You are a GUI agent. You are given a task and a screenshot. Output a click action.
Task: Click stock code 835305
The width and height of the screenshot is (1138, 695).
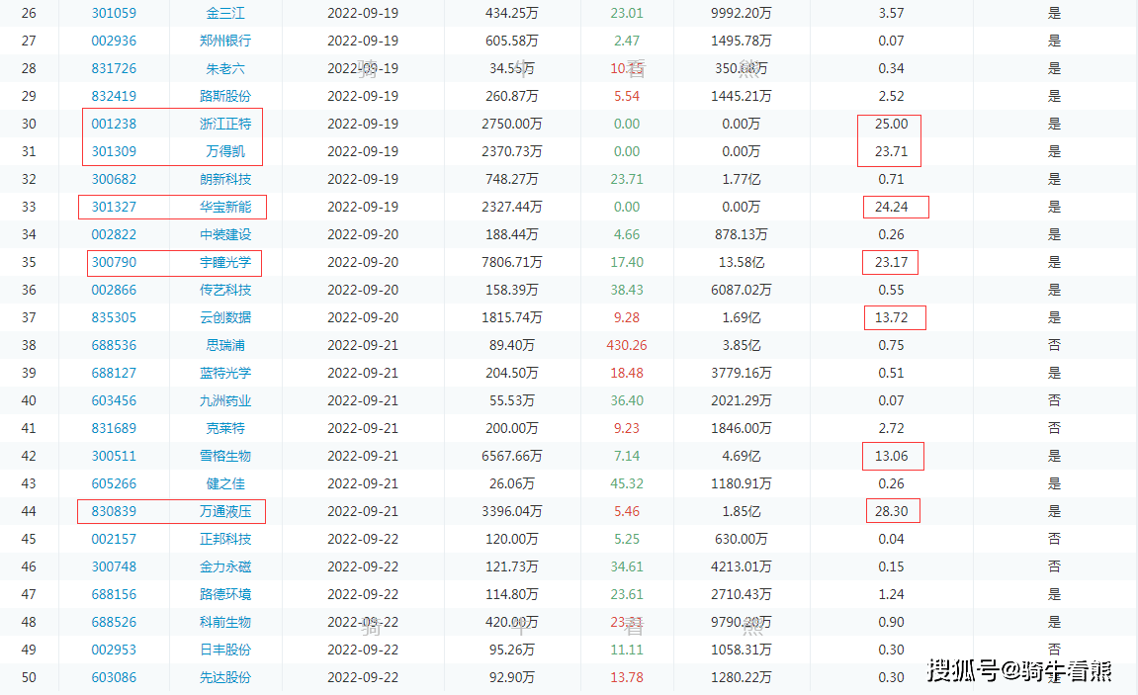click(x=114, y=317)
